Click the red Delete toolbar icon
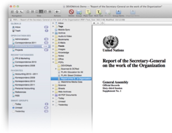172x133 pixels. pyautogui.click(x=72, y=12)
